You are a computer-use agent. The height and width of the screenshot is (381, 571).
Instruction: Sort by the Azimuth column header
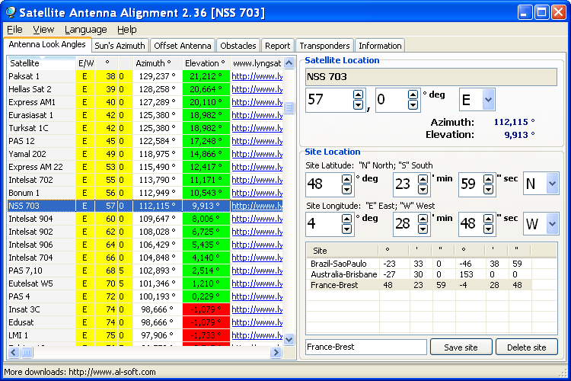pos(158,63)
